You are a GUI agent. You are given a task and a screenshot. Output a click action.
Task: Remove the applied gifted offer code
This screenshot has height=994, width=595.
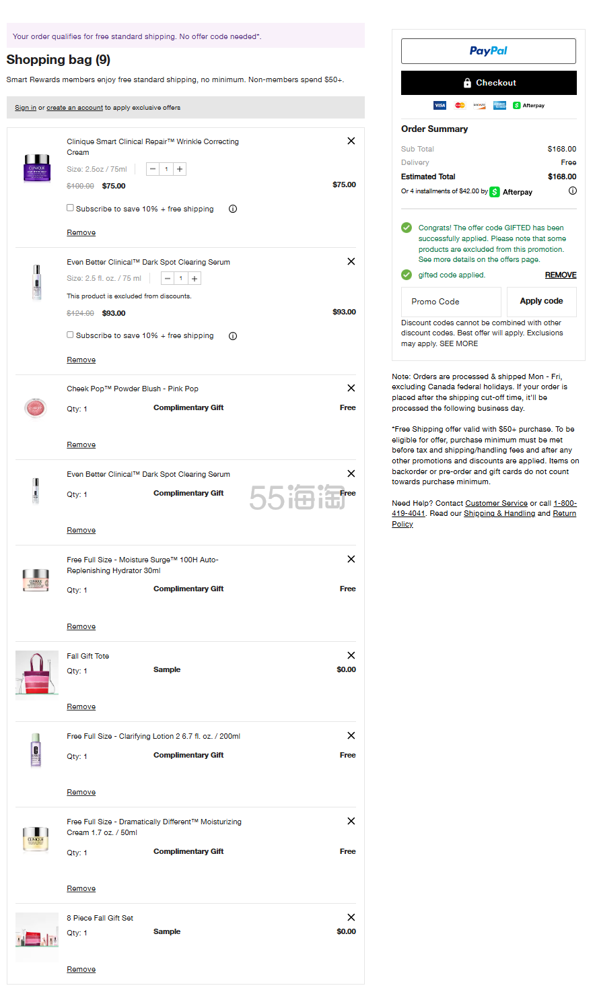[561, 275]
